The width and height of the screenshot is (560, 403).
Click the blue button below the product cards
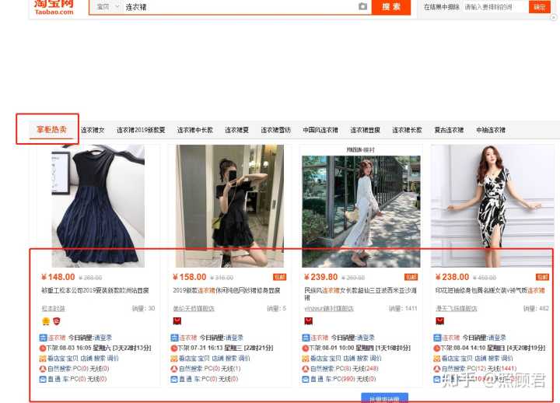pos(385,398)
